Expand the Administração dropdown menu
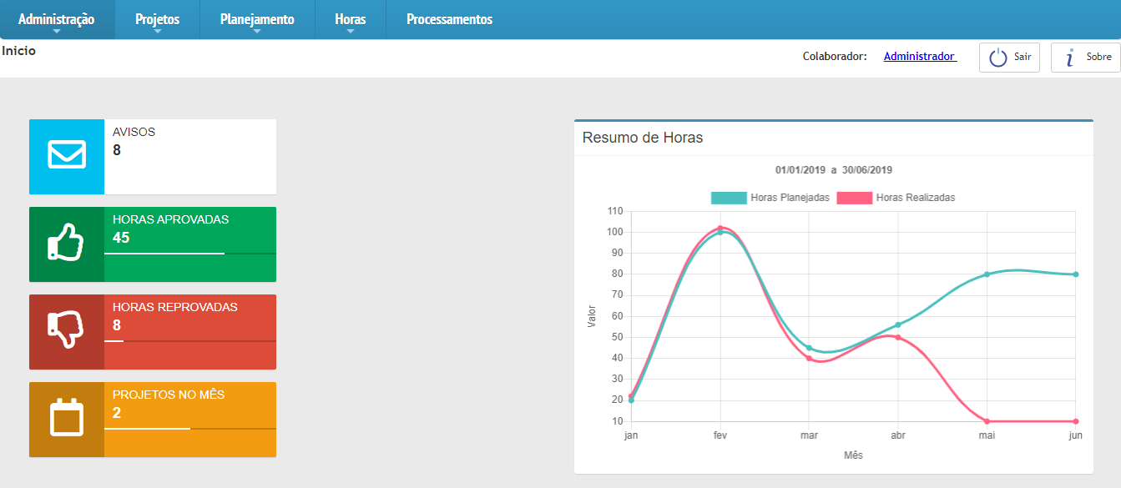This screenshot has width=1121, height=488. point(57,20)
